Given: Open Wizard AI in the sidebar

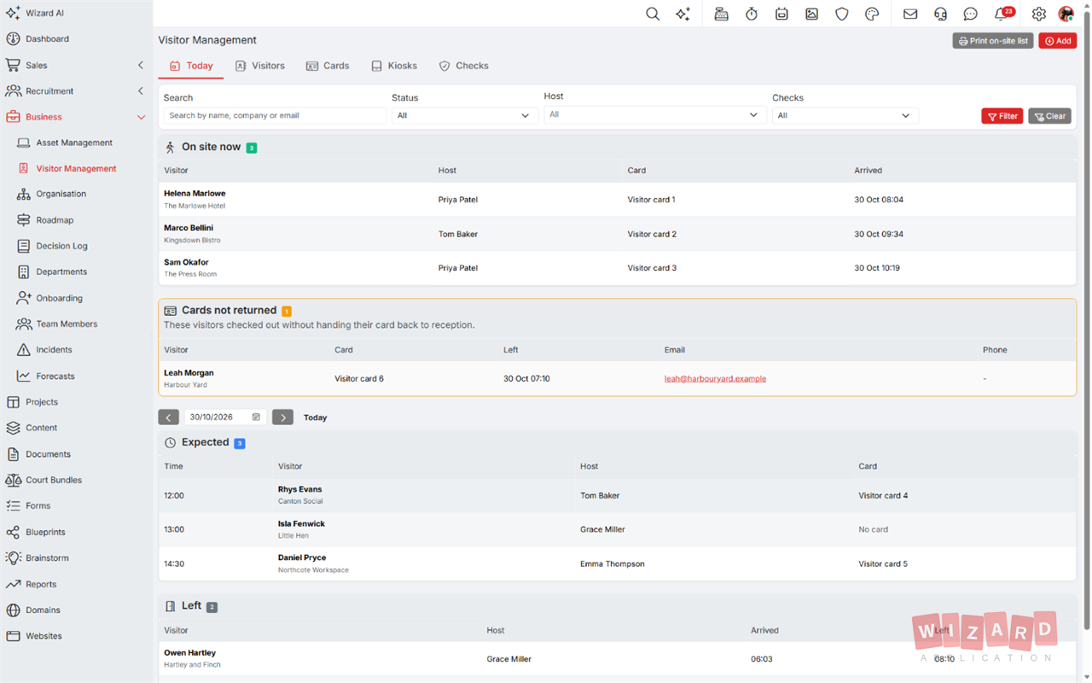Looking at the screenshot, I should tap(45, 14).
